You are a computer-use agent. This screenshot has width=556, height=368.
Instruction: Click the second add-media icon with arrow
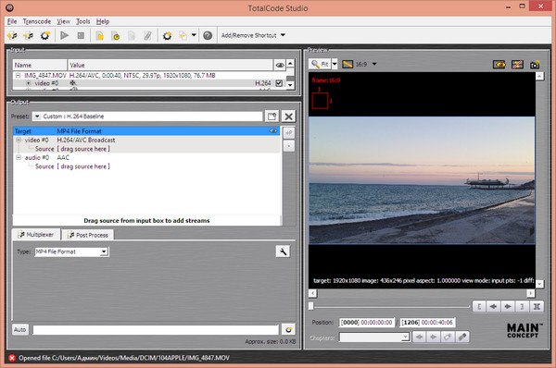click(29, 35)
